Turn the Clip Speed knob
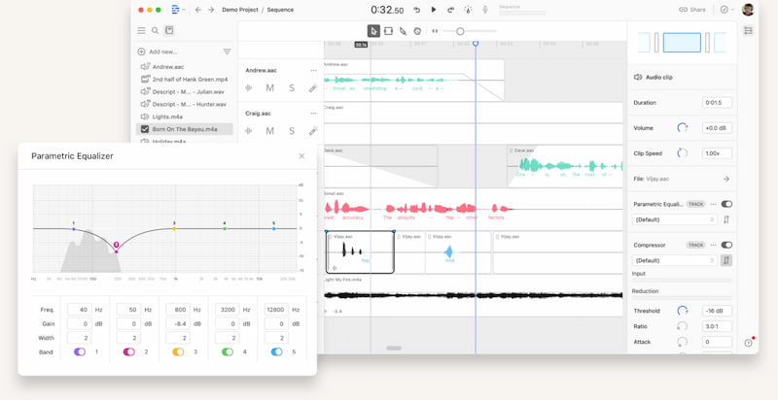 coord(683,153)
